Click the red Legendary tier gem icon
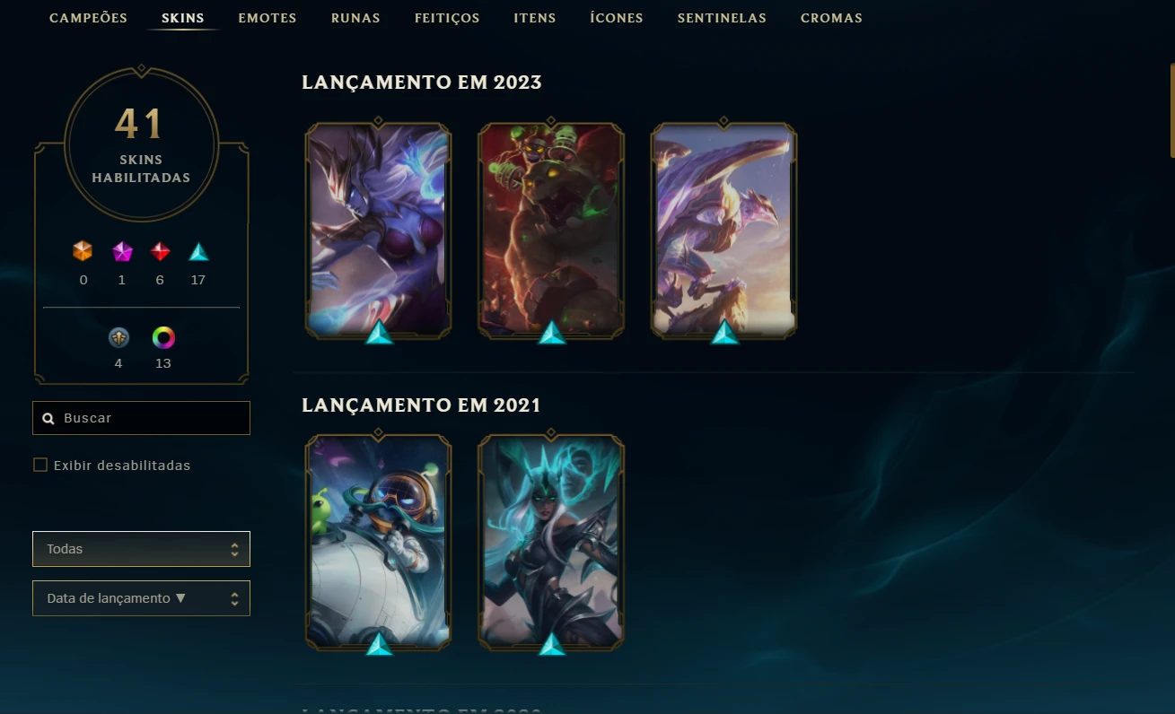Image resolution: width=1175 pixels, height=714 pixels. pos(160,251)
